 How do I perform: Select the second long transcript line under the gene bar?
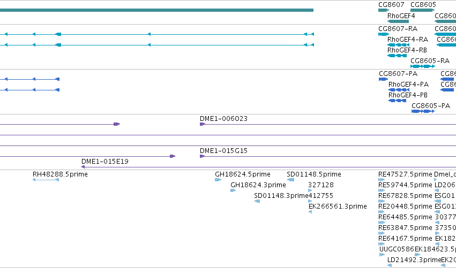pyautogui.click(x=157, y=45)
